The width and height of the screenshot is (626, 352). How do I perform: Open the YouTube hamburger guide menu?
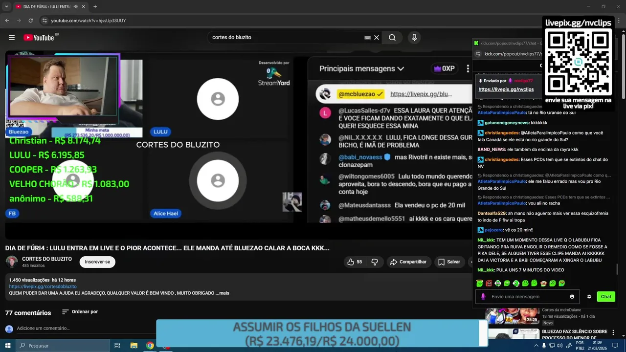12,38
